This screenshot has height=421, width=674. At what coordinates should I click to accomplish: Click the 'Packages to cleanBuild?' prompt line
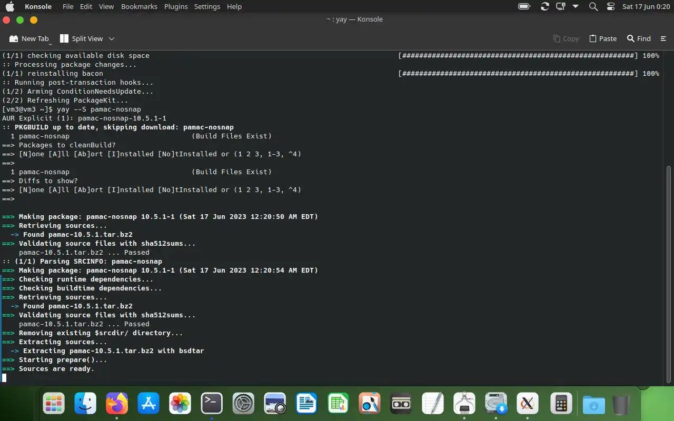coord(67,145)
